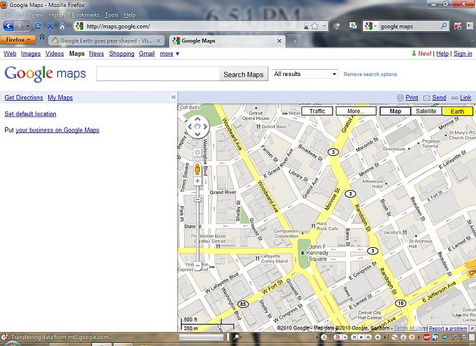Viewport: 476px width, 346px height.
Task: Open the Gmail link in Google bar
Action: coord(147,54)
